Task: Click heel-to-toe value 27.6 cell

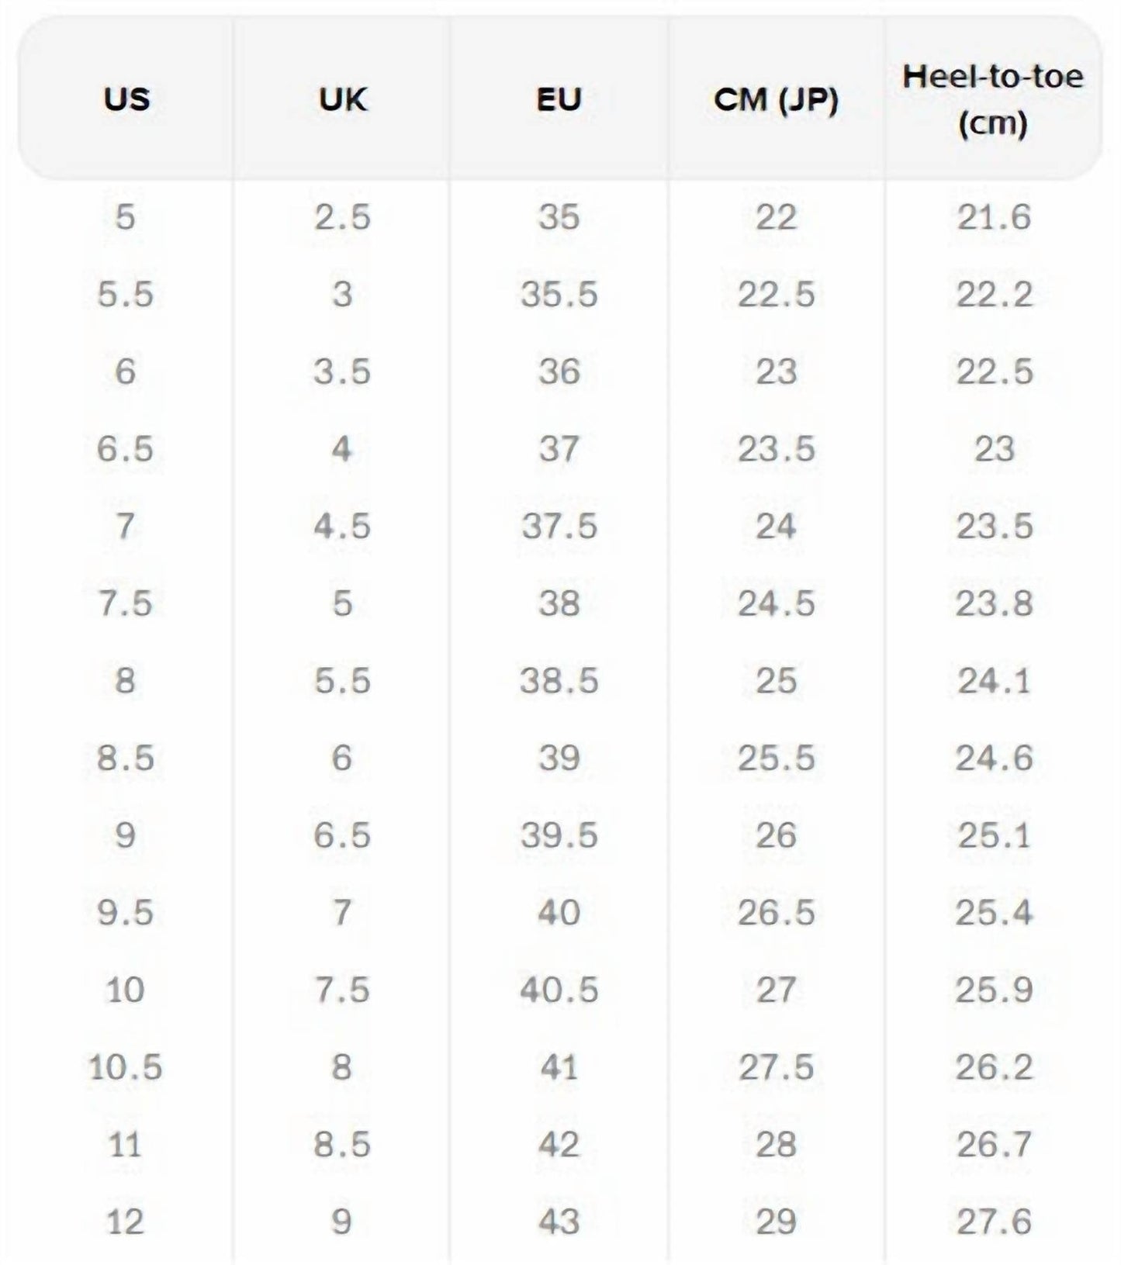Action: (x=994, y=1222)
